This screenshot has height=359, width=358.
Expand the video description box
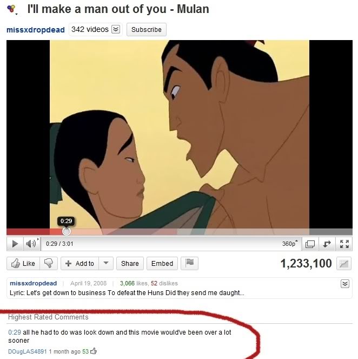click(x=344, y=284)
